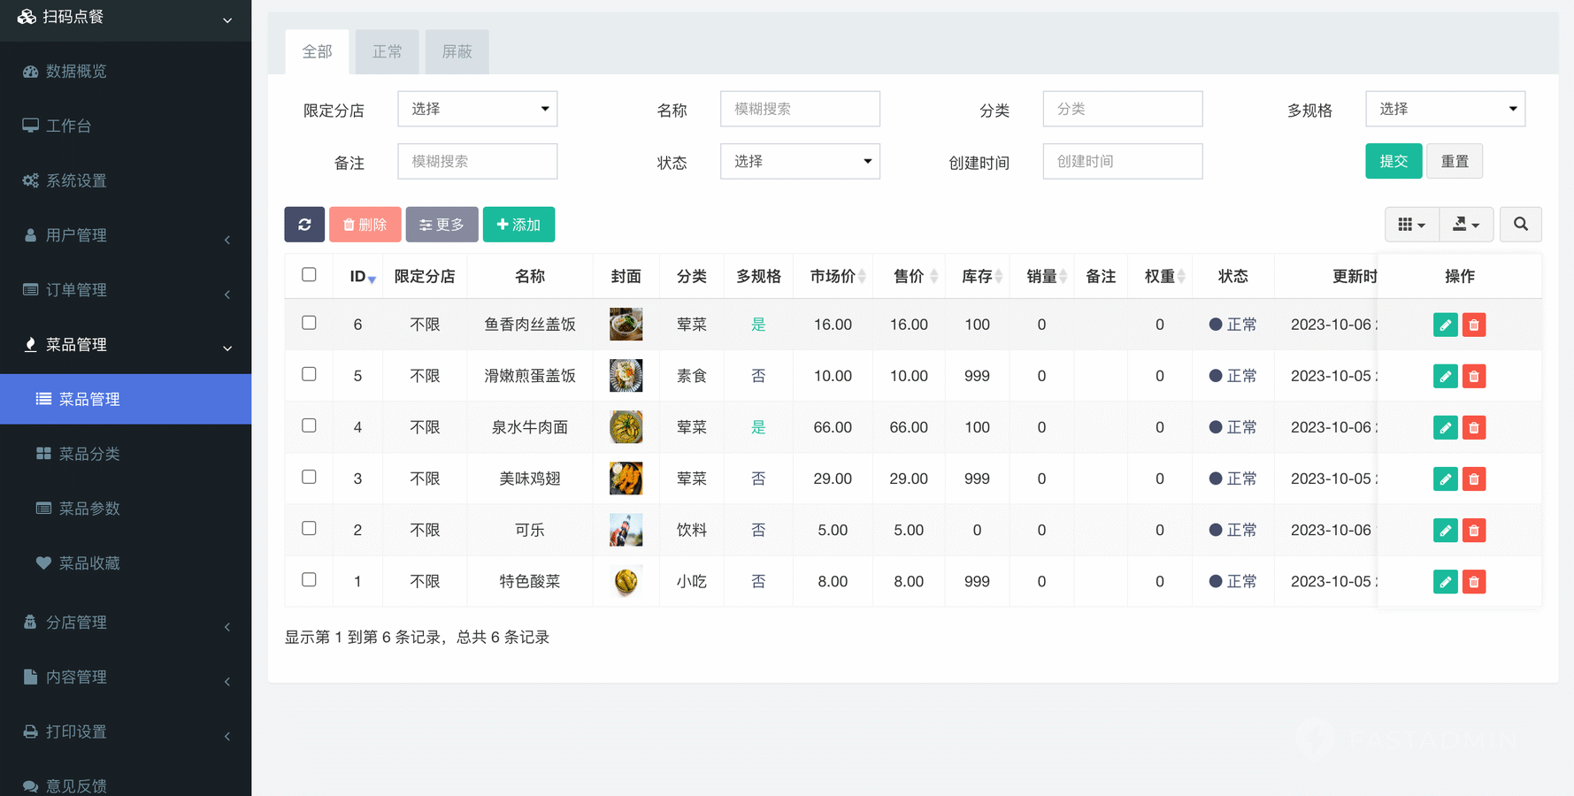Edit the 鱼香肉丝盖饭 row with pencil icon
The height and width of the screenshot is (796, 1574).
coord(1445,325)
